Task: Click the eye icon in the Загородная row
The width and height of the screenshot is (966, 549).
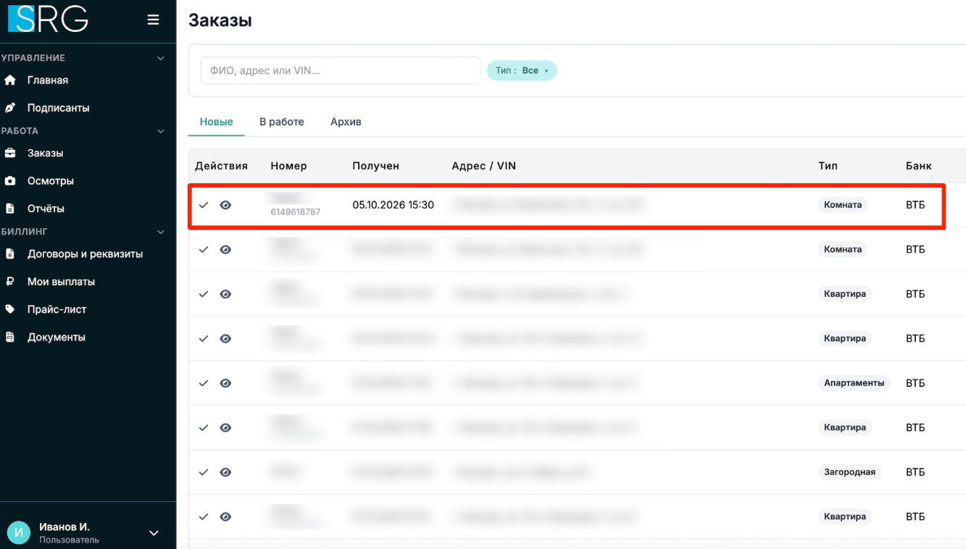Action: 225,472
